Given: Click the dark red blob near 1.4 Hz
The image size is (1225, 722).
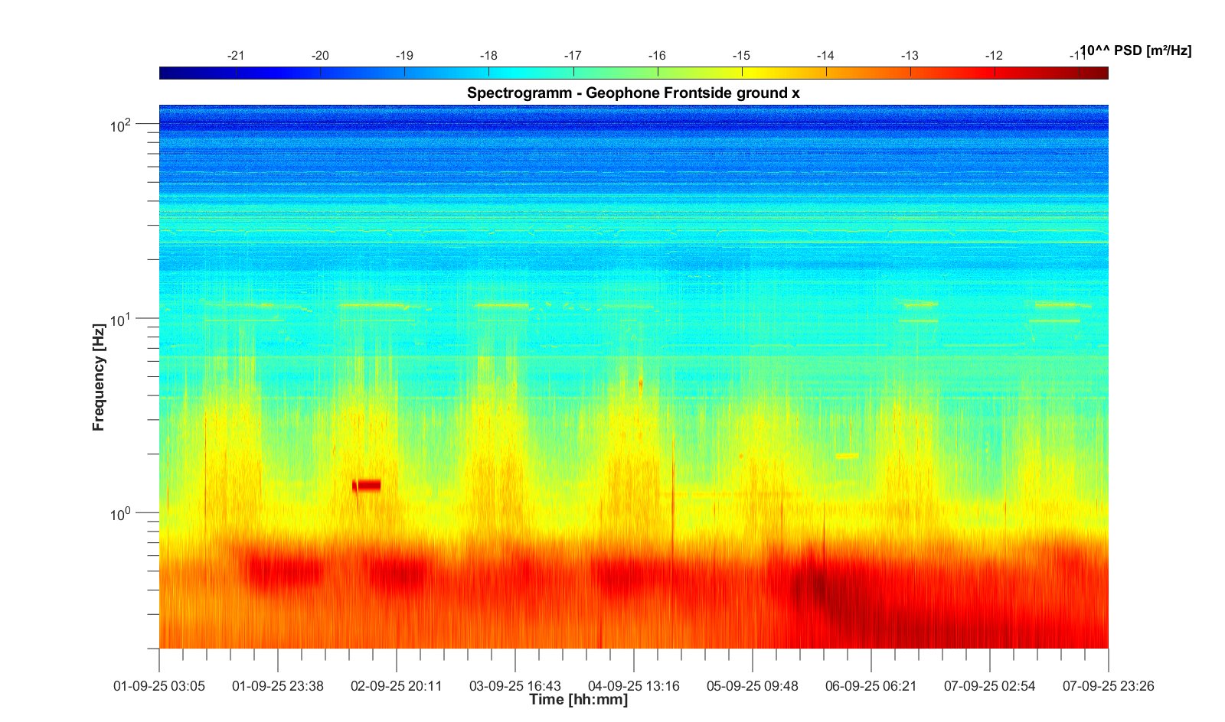Looking at the screenshot, I should (367, 485).
